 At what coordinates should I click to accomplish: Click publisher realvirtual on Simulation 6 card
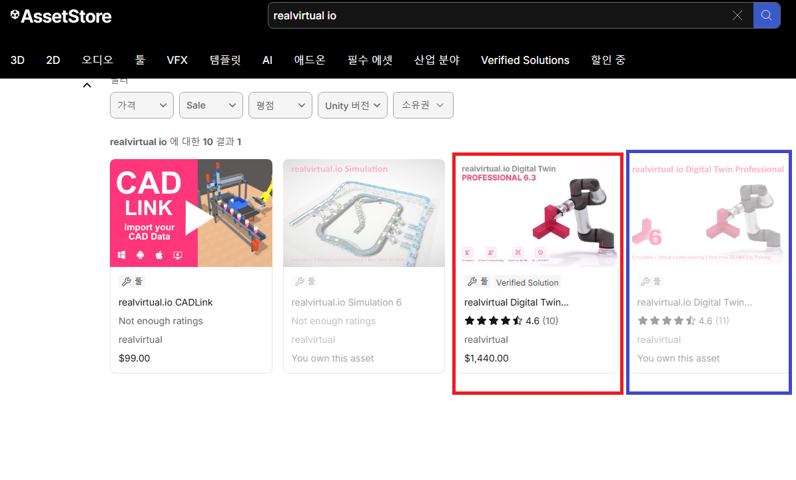(x=313, y=340)
